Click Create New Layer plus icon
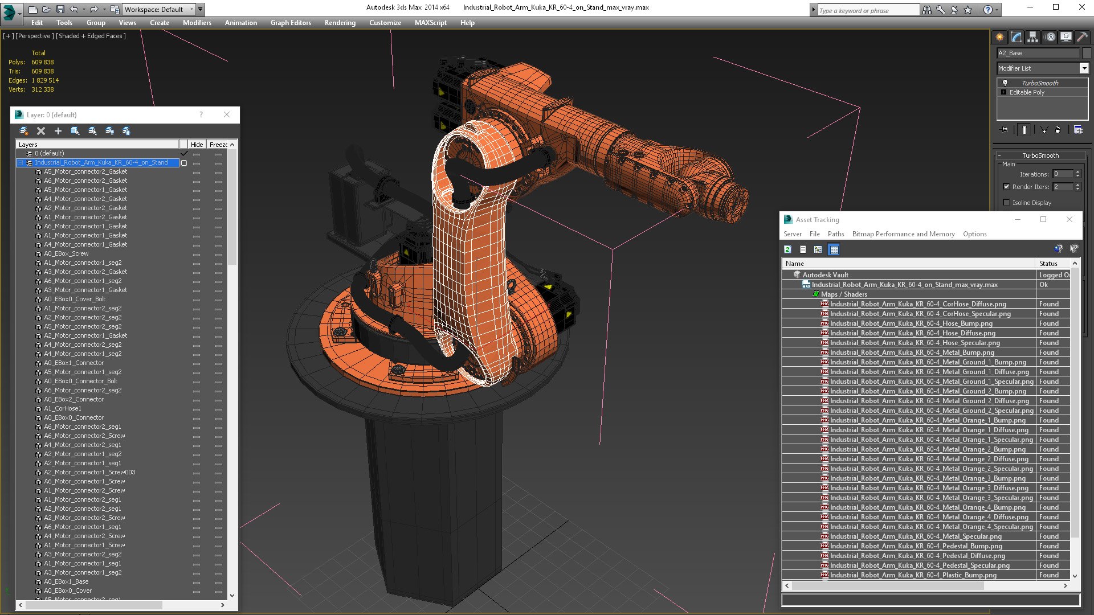The image size is (1094, 615). 58,131
